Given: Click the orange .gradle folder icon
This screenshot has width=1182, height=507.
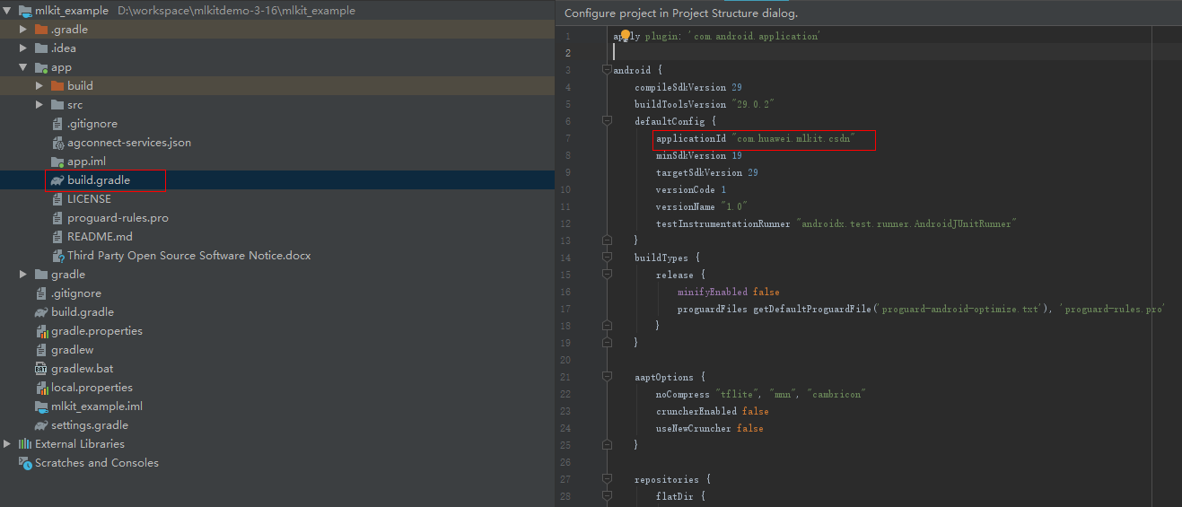Looking at the screenshot, I should point(40,30).
